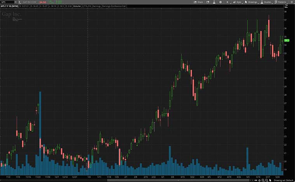Click the horizontal expand arrows icon
Screen dimensions: 295x182
coord(255,180)
